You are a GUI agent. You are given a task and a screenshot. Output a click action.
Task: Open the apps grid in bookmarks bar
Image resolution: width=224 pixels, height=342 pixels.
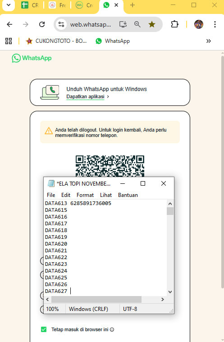coord(9,41)
